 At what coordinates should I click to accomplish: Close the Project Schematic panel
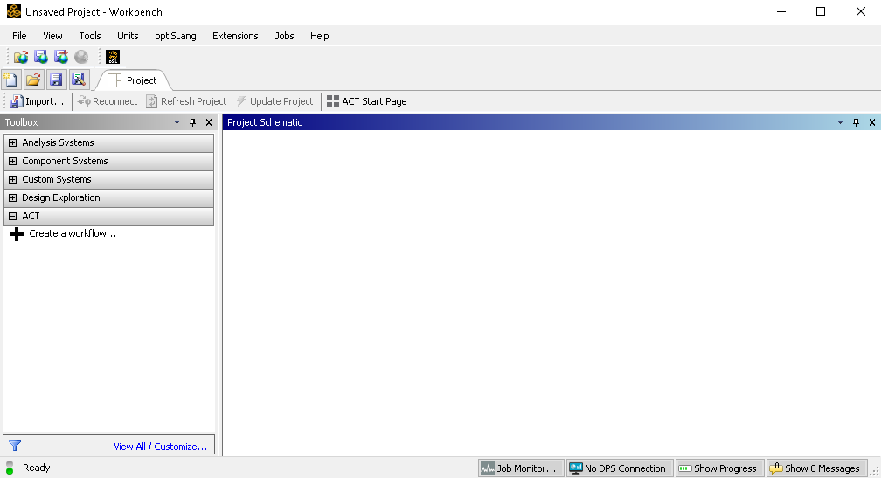tap(872, 122)
